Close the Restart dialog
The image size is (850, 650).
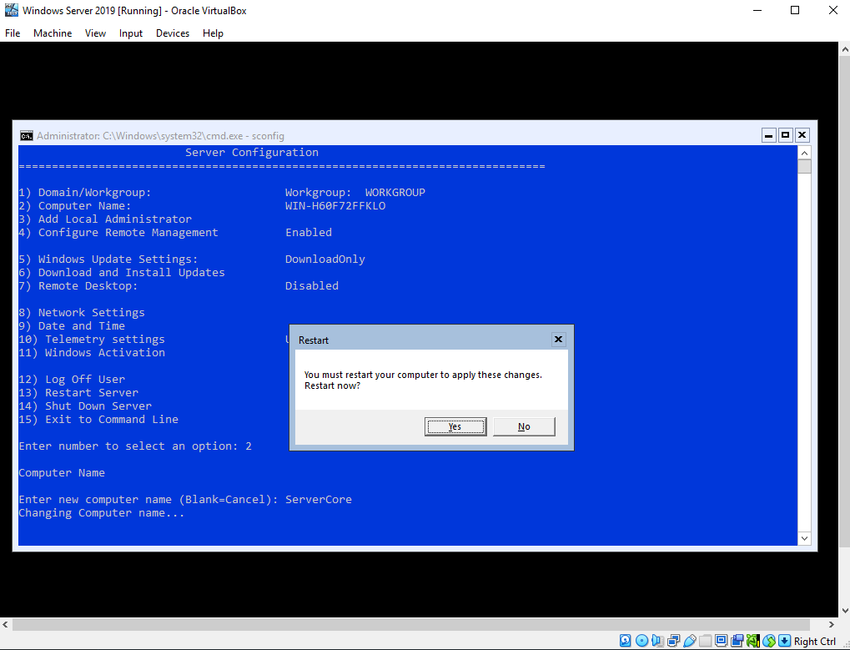[558, 340]
